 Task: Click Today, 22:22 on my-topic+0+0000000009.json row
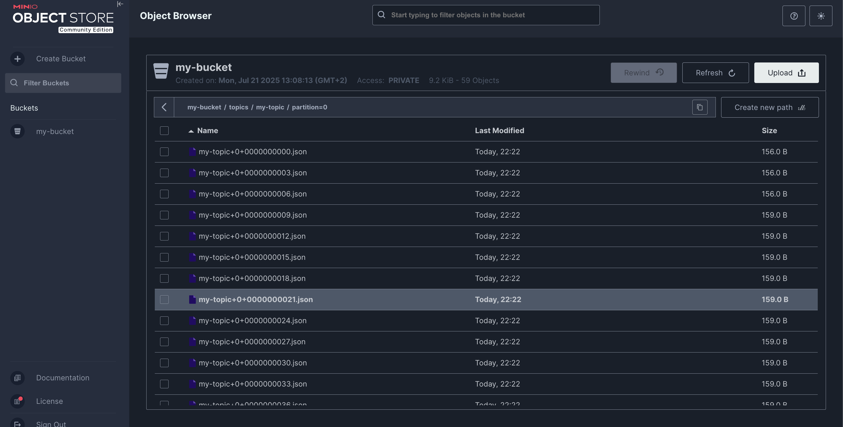(497, 215)
